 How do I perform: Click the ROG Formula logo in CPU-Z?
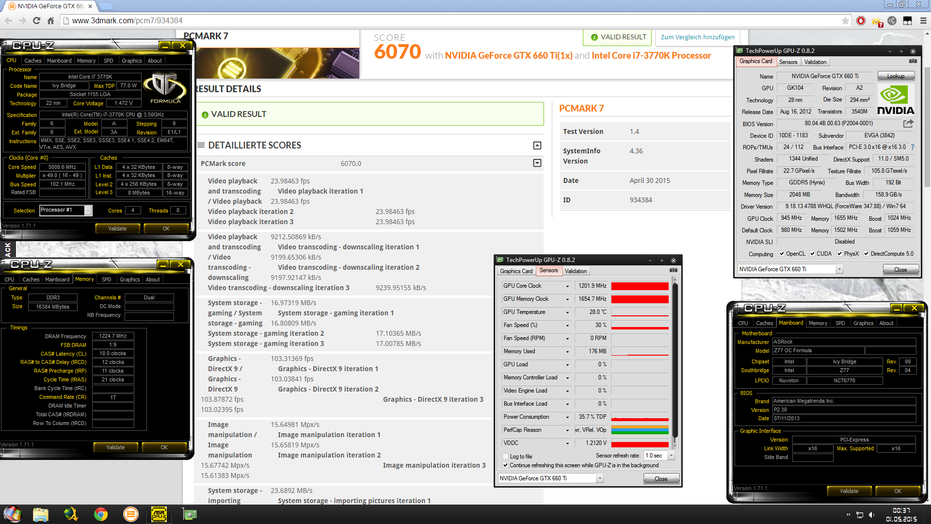point(165,88)
